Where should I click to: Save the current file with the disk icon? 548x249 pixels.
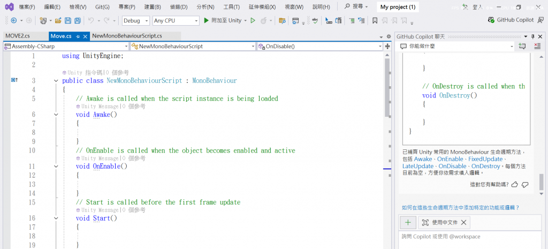pos(68,21)
